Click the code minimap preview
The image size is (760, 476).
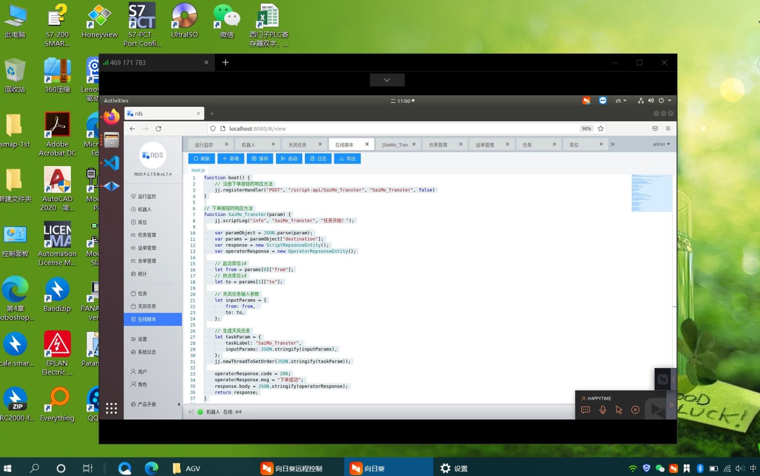point(651,193)
